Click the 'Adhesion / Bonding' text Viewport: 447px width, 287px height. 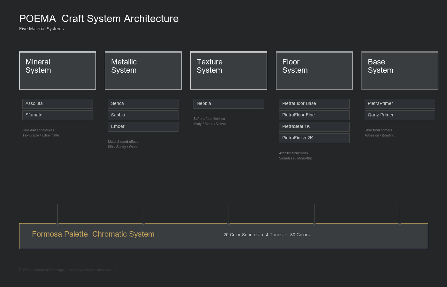(379, 135)
